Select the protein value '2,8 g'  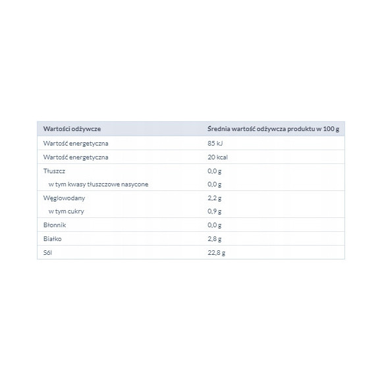[215, 238]
